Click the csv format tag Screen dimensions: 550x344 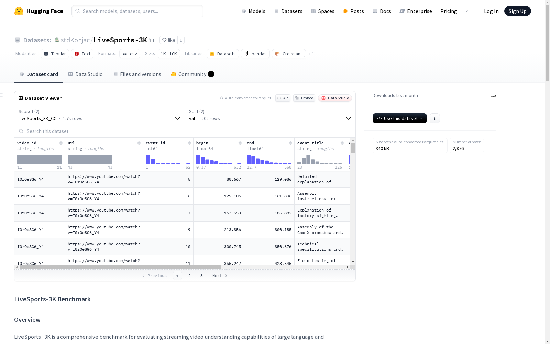pos(130,54)
